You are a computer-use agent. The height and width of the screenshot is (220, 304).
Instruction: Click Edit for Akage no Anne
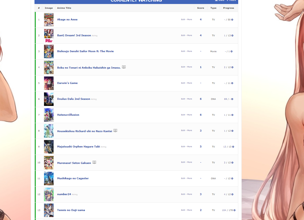183,20
